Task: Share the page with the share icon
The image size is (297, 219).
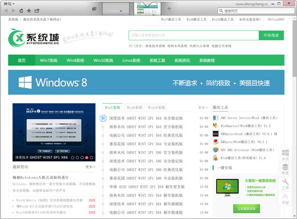Action: click(x=37, y=10)
